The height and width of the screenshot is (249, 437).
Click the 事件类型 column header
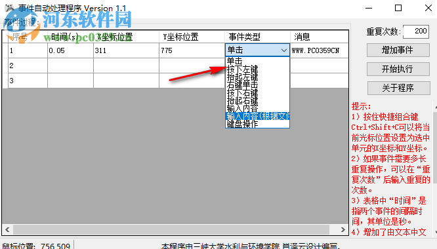(x=257, y=37)
